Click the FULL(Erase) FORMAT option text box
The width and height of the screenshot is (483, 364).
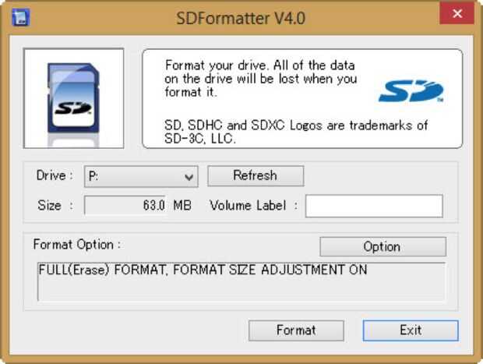tap(241, 281)
